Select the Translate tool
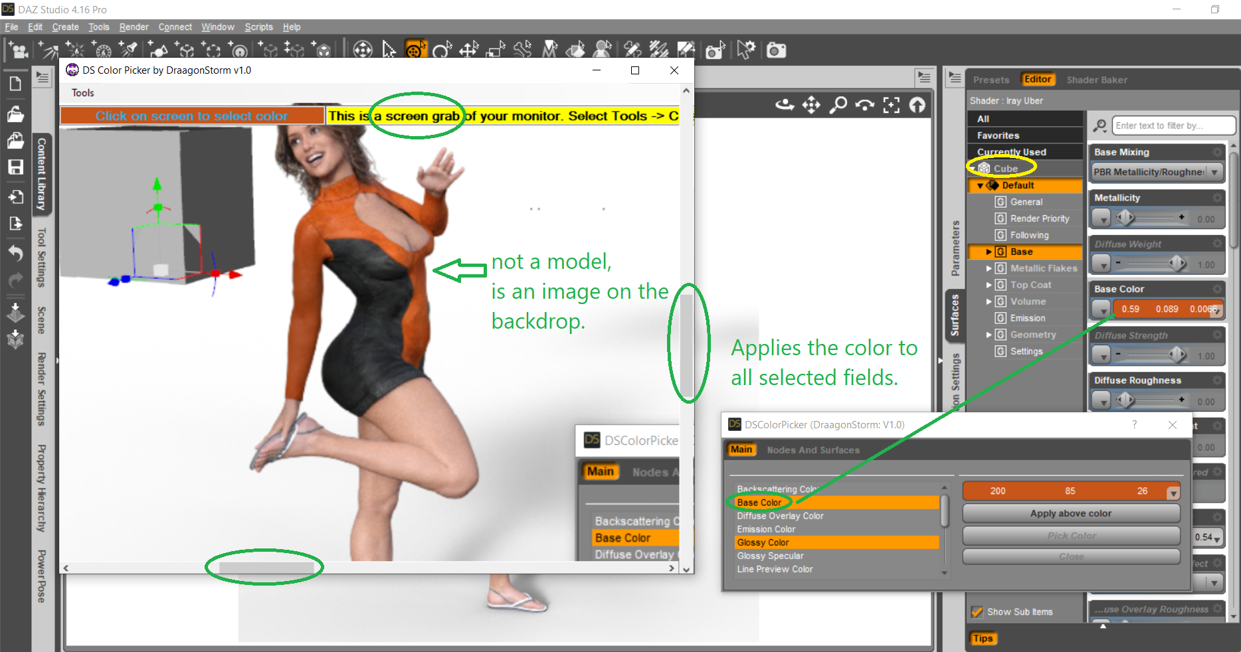Image resolution: width=1241 pixels, height=652 pixels. click(x=469, y=50)
